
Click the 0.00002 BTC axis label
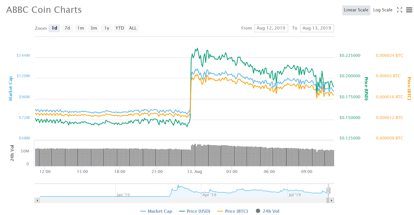tap(388, 76)
